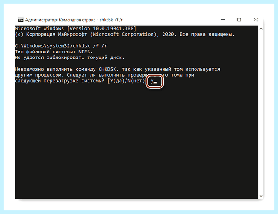Click the line 'Не удается заблокировать текущий диск.'
Viewport: 278px width, 214px height.
point(70,58)
